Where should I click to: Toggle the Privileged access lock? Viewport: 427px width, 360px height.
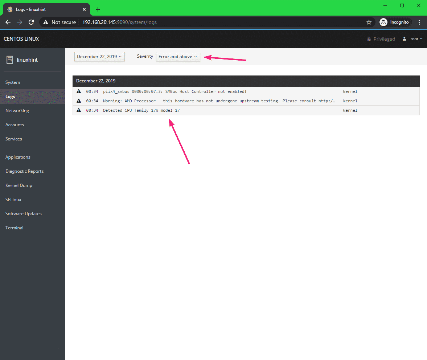point(381,39)
